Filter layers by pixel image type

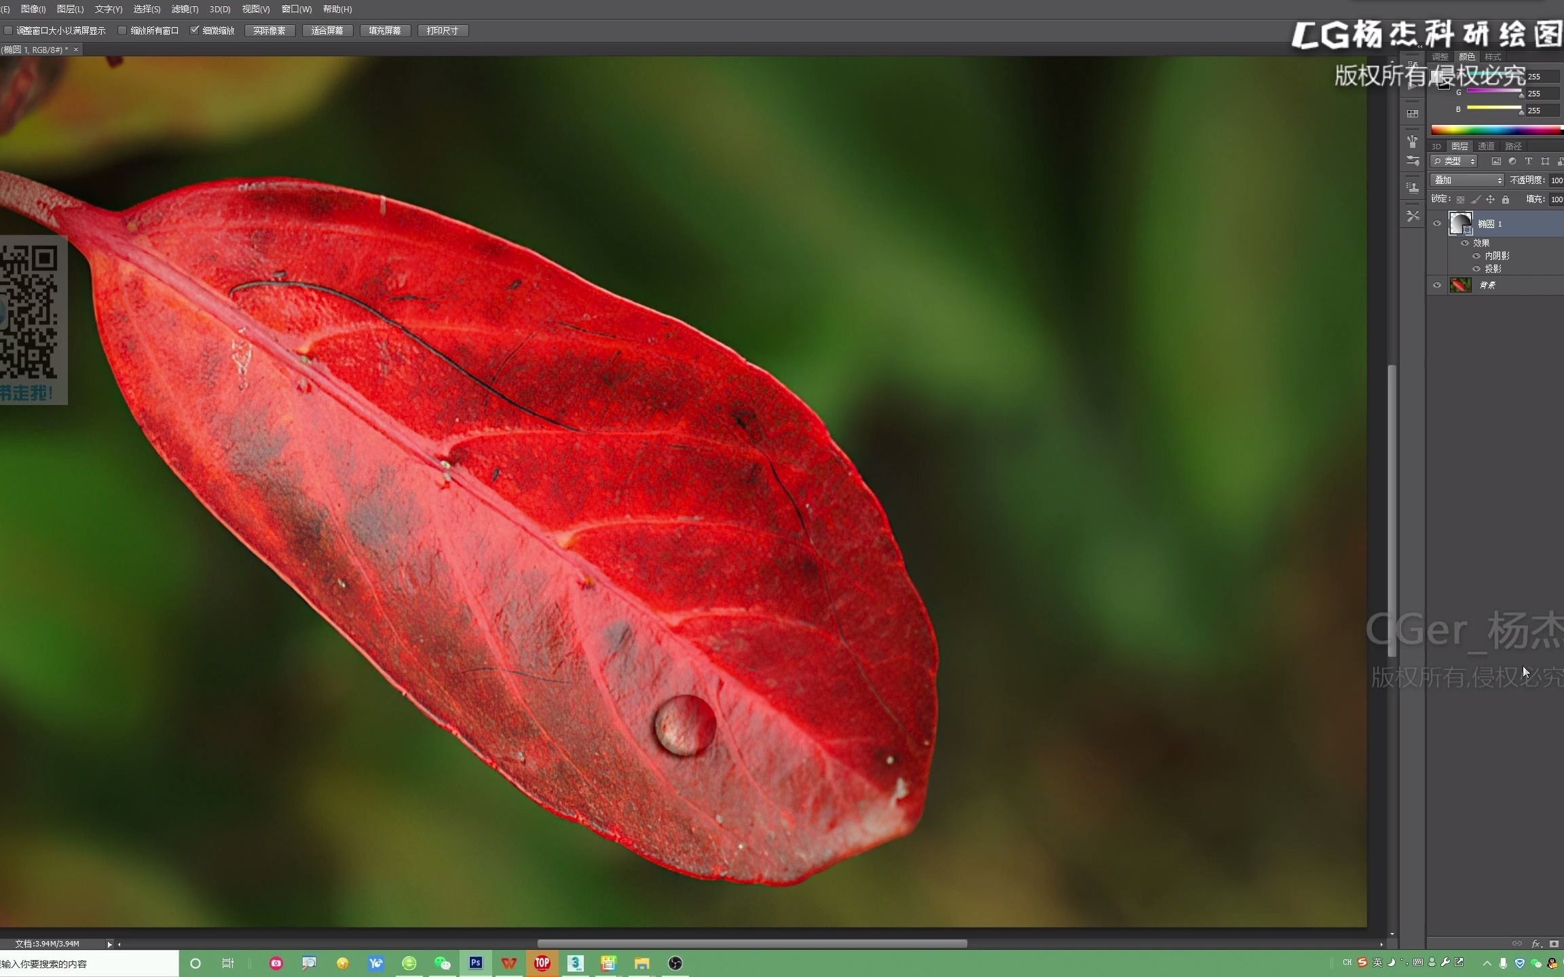click(1496, 161)
